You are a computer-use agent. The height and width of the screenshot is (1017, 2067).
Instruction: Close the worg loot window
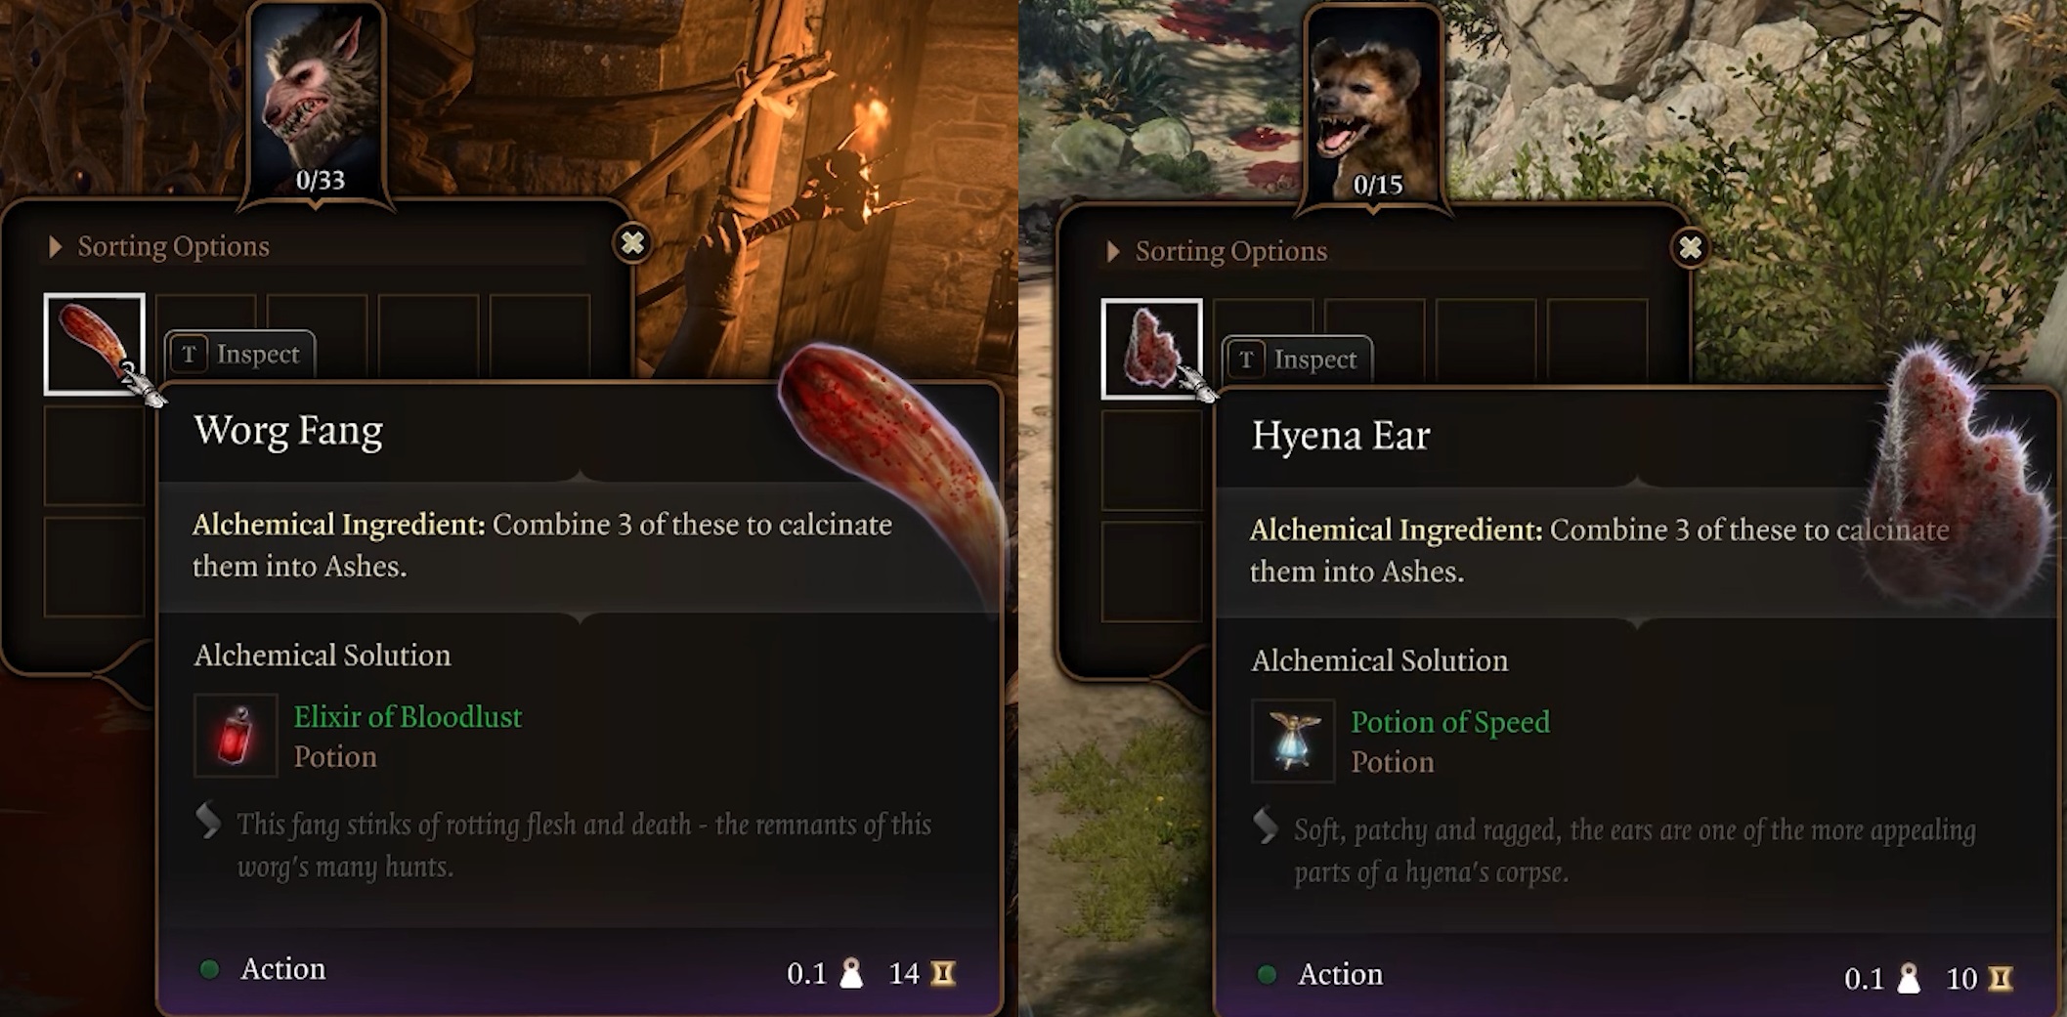coord(632,242)
